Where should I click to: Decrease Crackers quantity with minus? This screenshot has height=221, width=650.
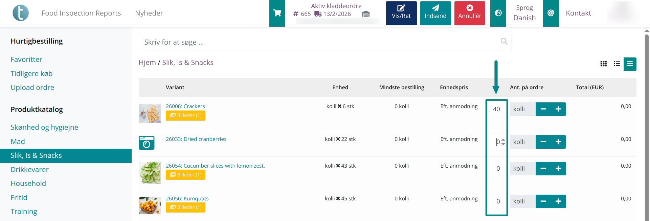543,109
